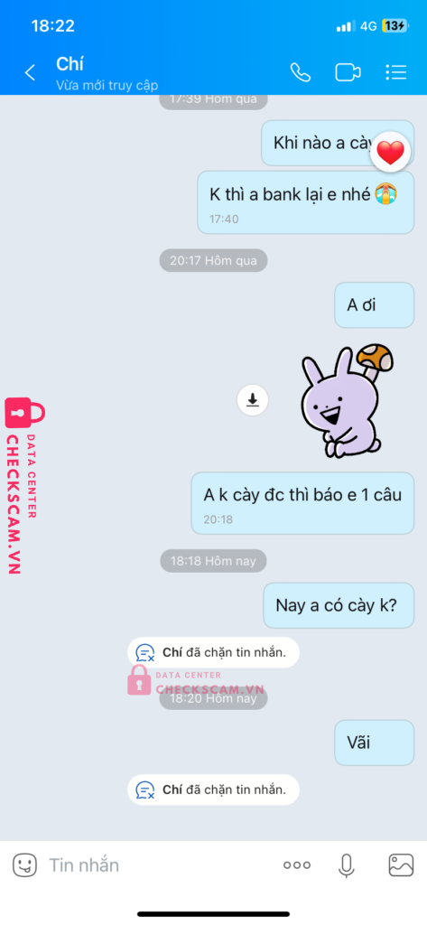Tap the battery indicator in status bar
The height and width of the screenshot is (925, 427).
point(394,26)
